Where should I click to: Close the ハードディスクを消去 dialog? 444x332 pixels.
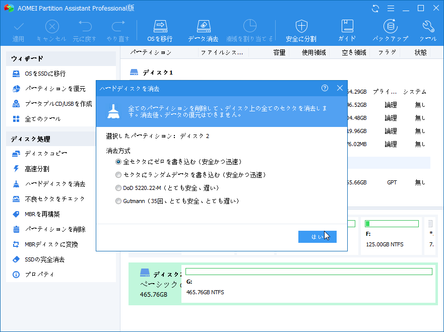[x=340, y=88]
